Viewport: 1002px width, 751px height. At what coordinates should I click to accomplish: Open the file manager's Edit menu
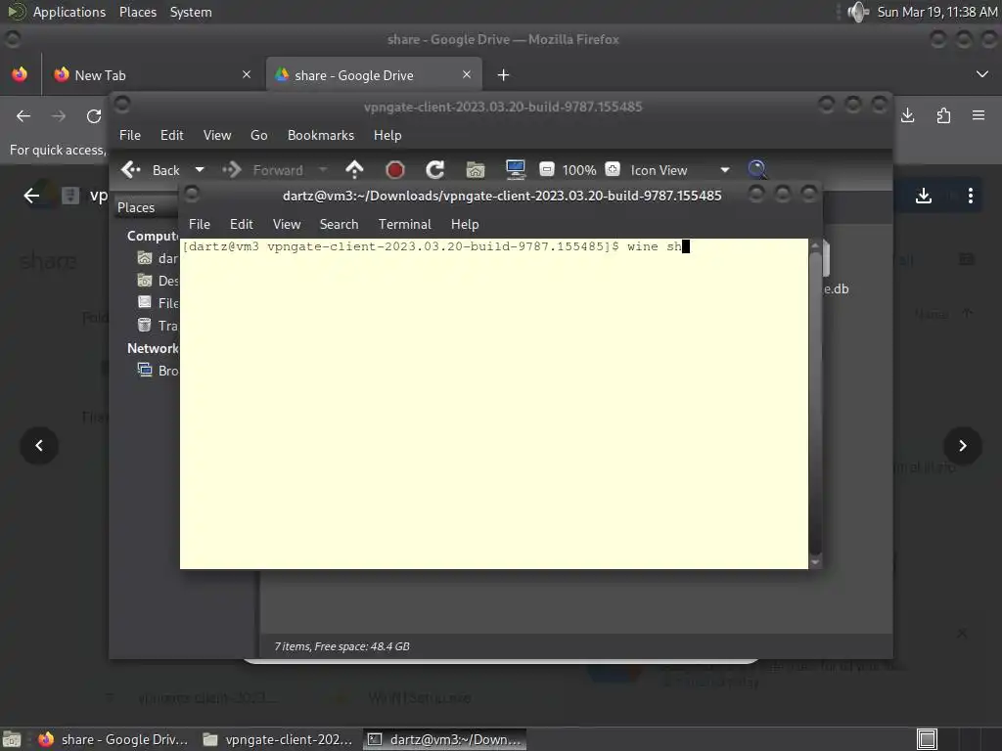[x=172, y=135]
